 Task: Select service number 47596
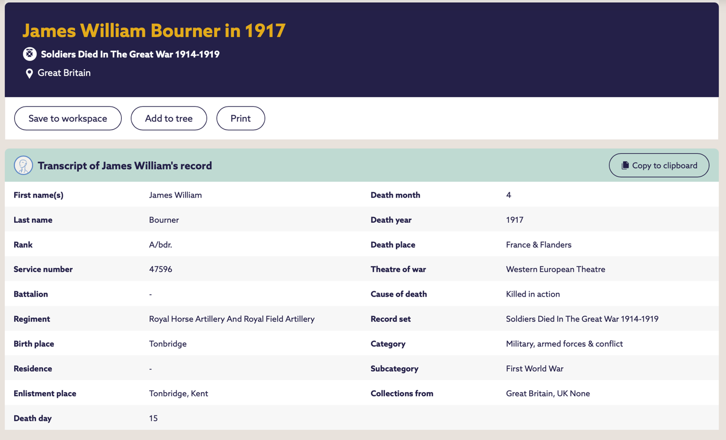[x=161, y=269]
